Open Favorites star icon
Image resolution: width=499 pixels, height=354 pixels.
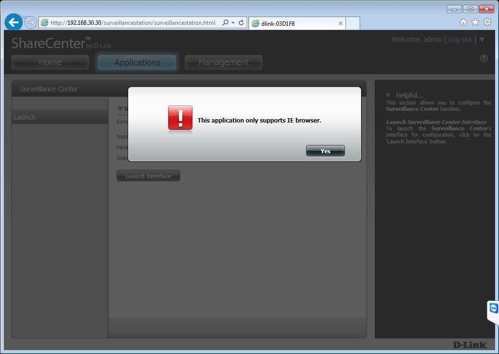coord(475,22)
